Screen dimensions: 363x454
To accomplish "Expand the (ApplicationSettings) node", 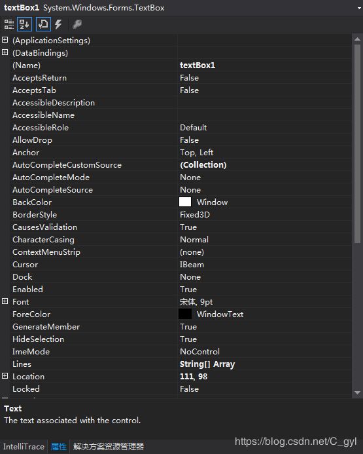I will coord(5,40).
